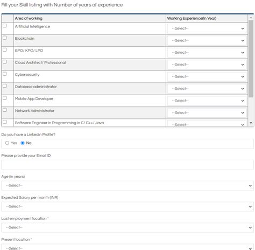Open Expected Salary per month dropdown
The height and width of the screenshot is (250, 255).
[x=127, y=206]
